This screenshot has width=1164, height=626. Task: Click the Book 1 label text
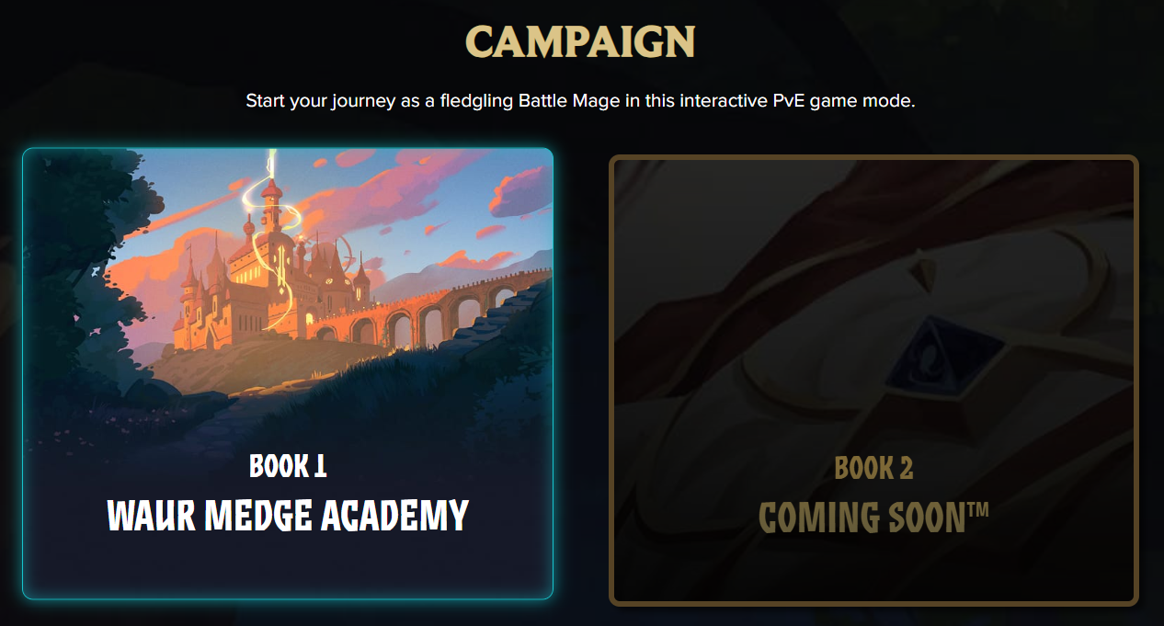(288, 466)
